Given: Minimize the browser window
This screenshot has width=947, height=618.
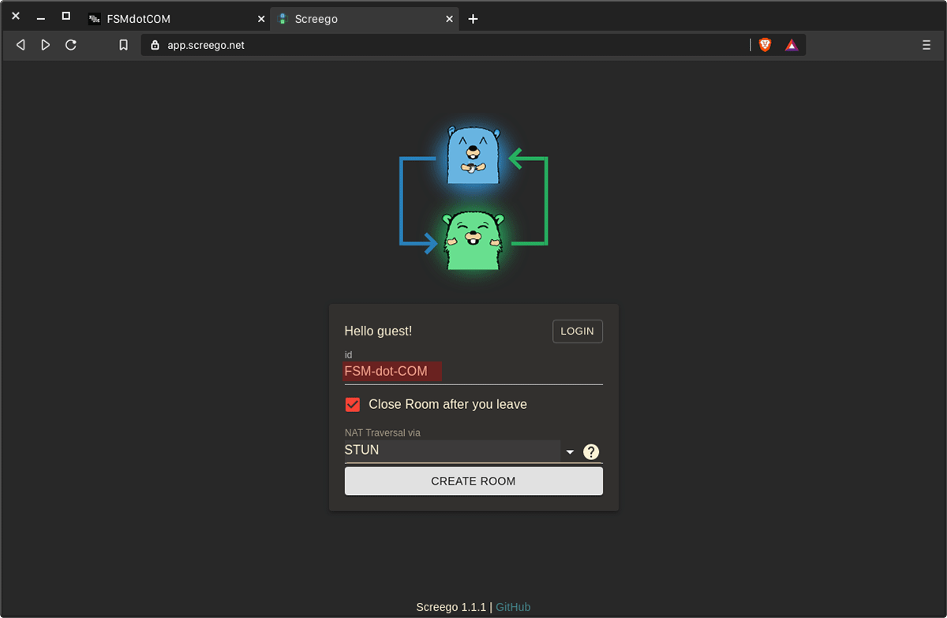Looking at the screenshot, I should point(41,17).
